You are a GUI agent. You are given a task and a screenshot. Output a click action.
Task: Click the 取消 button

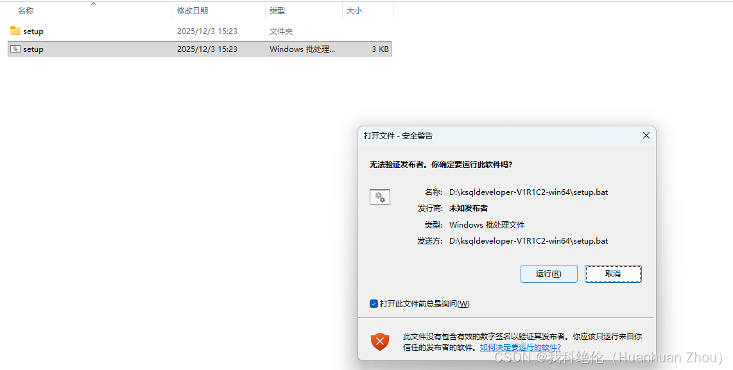pos(613,274)
